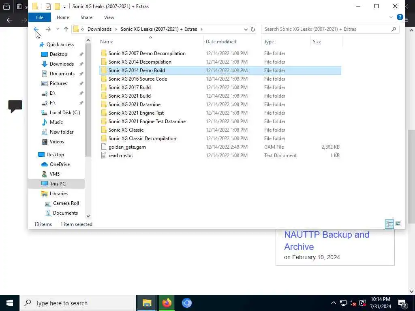The width and height of the screenshot is (415, 311).
Task: Select Sonic XG 2021 Engine Test folder
Action: 136,113
